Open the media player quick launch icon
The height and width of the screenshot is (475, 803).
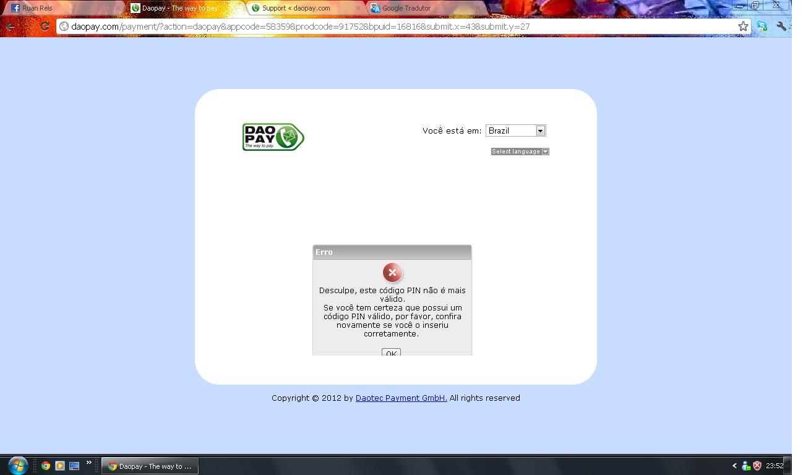[x=60, y=466]
